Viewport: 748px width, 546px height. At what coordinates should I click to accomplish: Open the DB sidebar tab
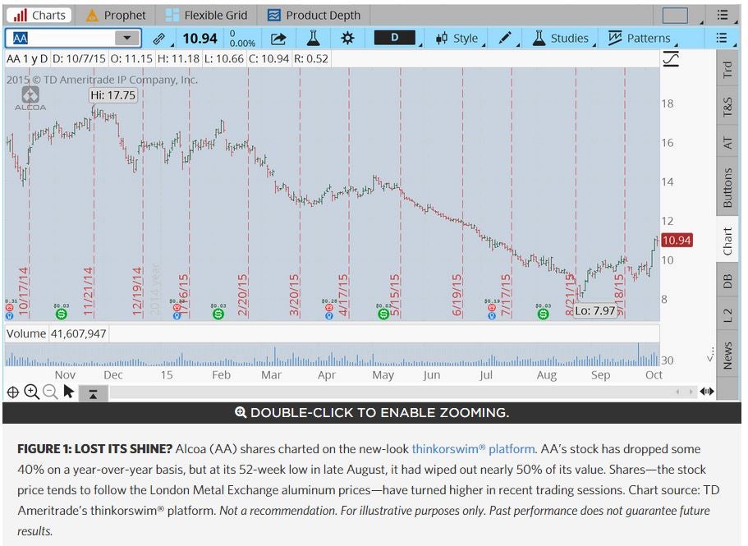coord(727,282)
